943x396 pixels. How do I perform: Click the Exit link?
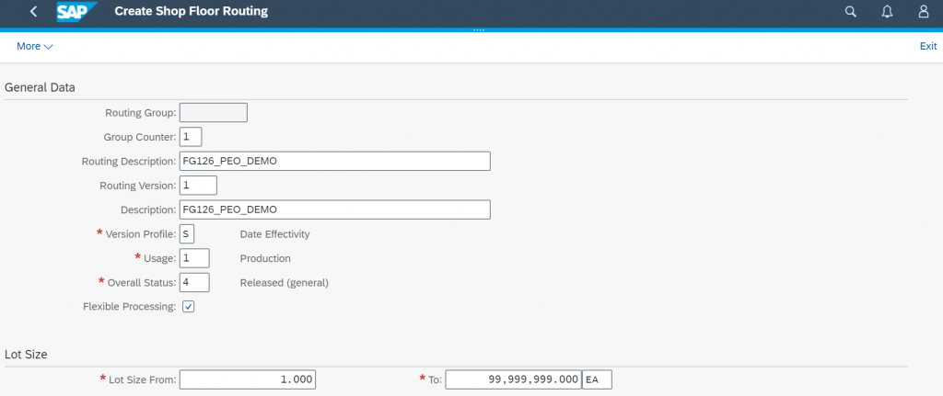click(x=928, y=46)
